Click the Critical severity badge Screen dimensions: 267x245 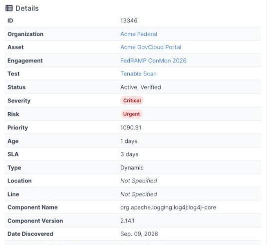[x=132, y=100]
